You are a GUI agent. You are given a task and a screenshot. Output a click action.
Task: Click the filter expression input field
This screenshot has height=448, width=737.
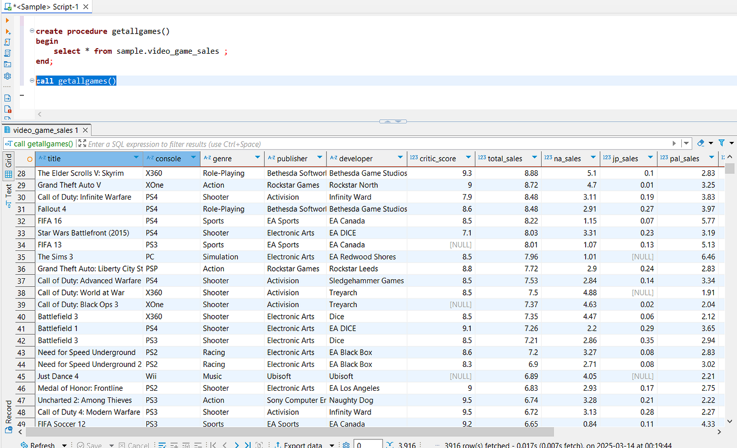click(x=377, y=144)
